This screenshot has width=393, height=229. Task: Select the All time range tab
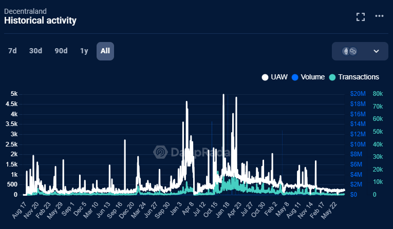(x=105, y=51)
